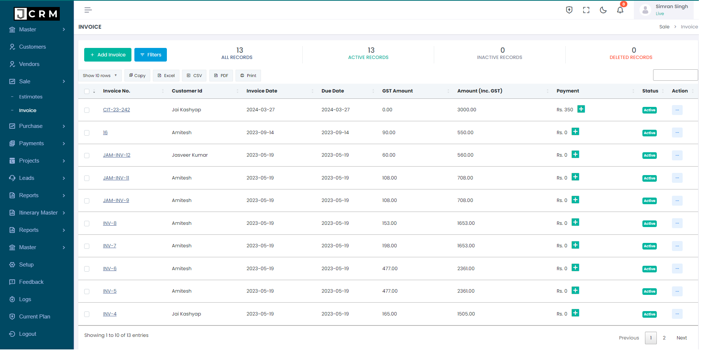Select the checkbox next to invoice INV-7
The image size is (707, 352).
click(87, 246)
